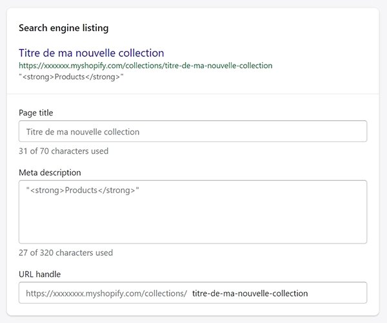Click the Page title input field
The image size is (387, 323).
coord(193,131)
